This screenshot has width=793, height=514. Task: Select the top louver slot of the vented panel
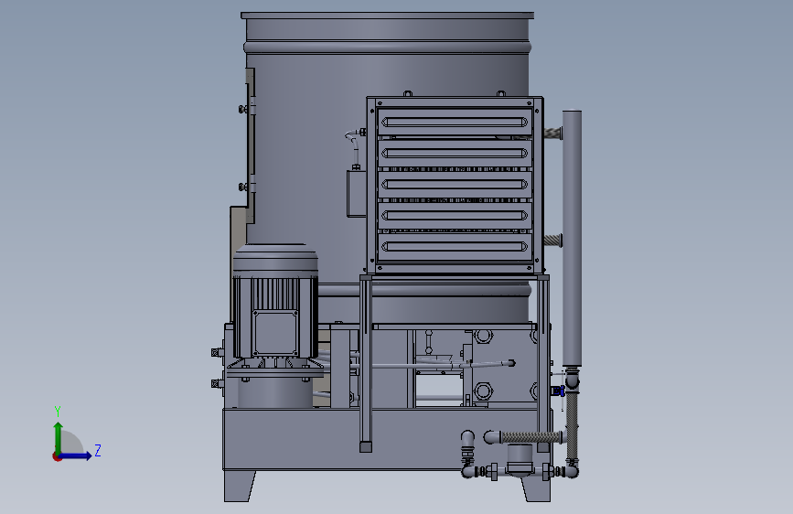455,122
